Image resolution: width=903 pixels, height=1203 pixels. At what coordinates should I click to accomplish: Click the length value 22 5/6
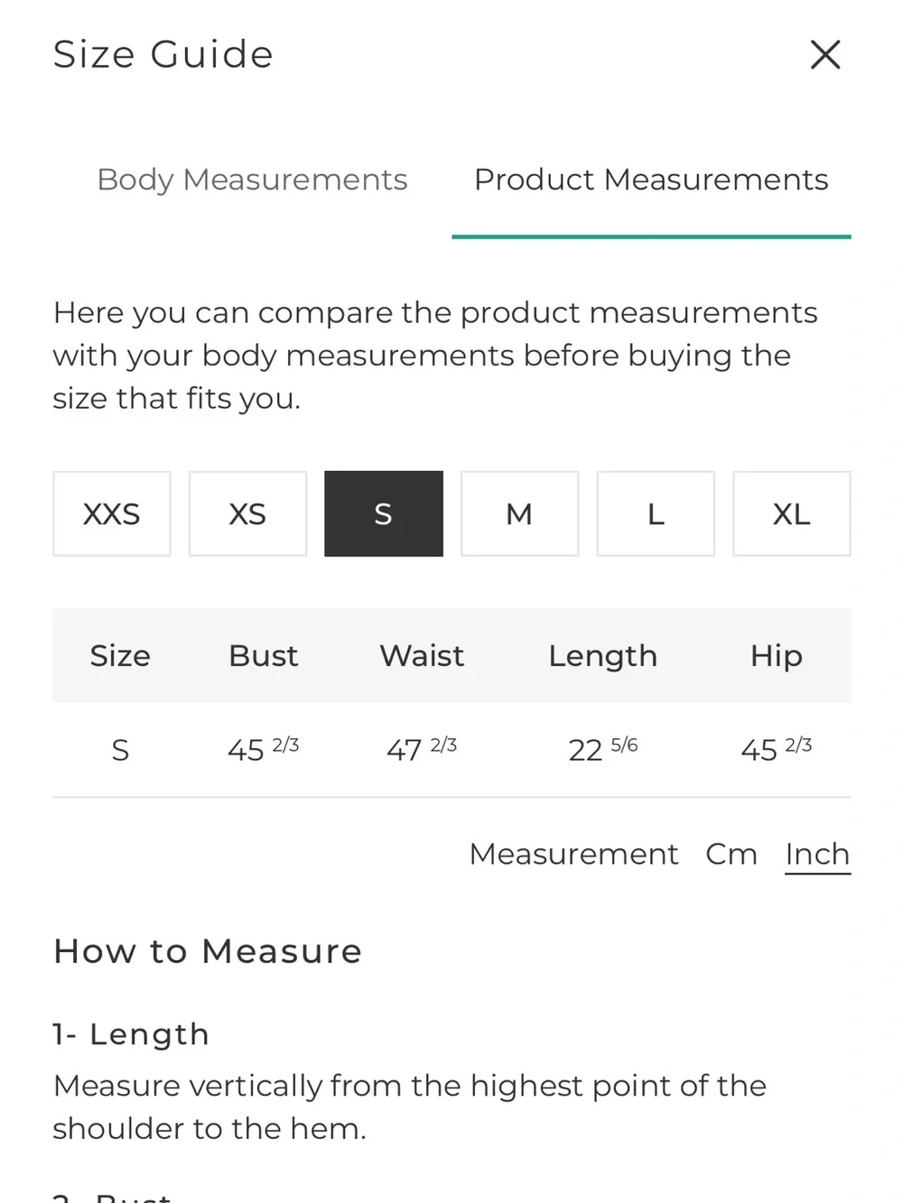pyautogui.click(x=603, y=749)
